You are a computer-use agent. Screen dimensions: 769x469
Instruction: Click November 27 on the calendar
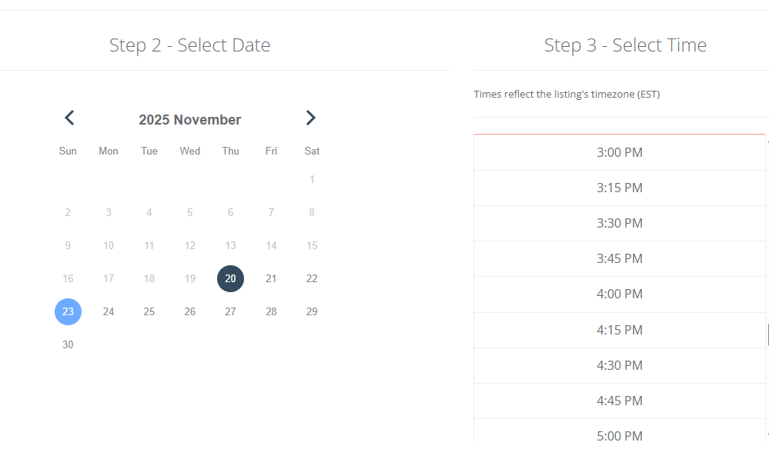(x=230, y=311)
